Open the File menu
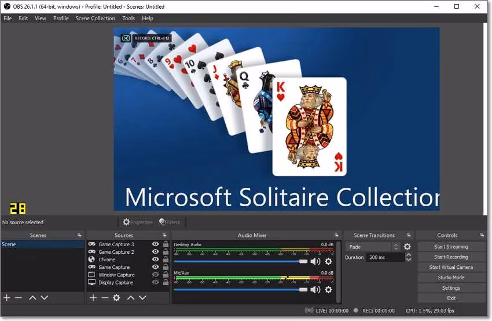 pos(8,18)
